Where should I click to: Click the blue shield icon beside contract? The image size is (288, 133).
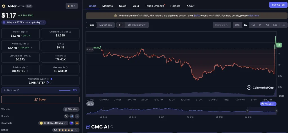(x=71, y=123)
